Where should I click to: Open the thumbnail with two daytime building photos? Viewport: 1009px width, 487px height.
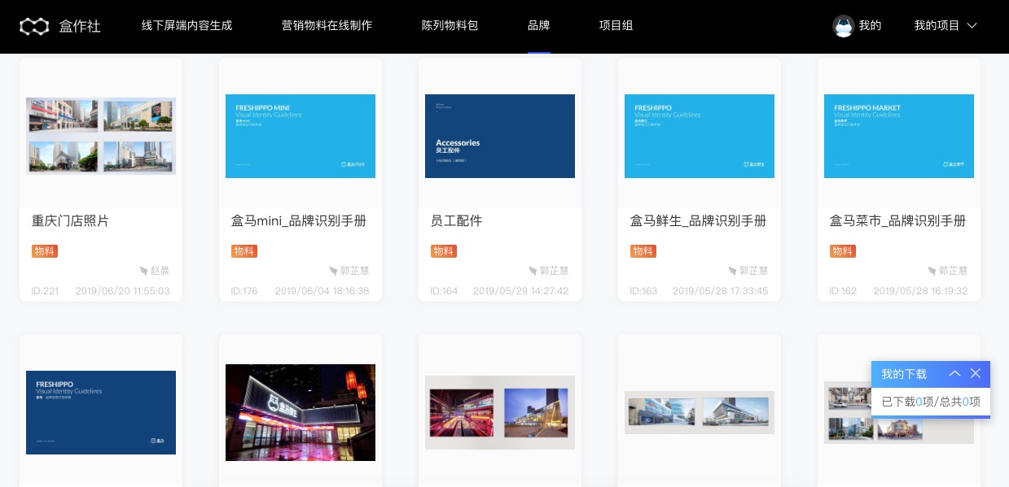pyautogui.click(x=700, y=412)
